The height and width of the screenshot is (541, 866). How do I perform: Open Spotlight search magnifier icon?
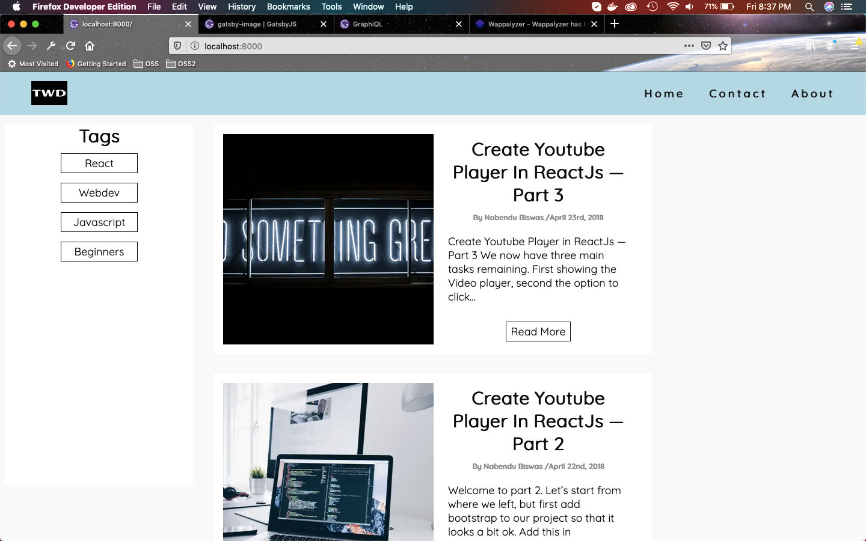click(809, 7)
